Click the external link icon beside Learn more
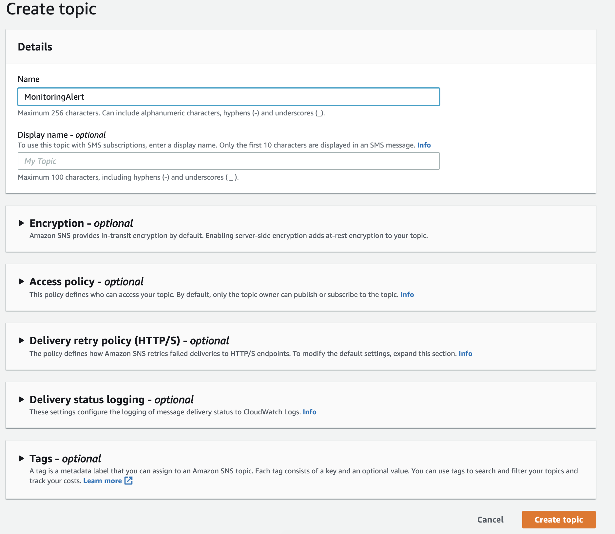Viewport: 615px width, 534px height. point(128,481)
